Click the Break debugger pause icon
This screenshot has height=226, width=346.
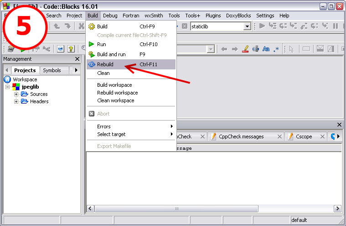(336, 26)
